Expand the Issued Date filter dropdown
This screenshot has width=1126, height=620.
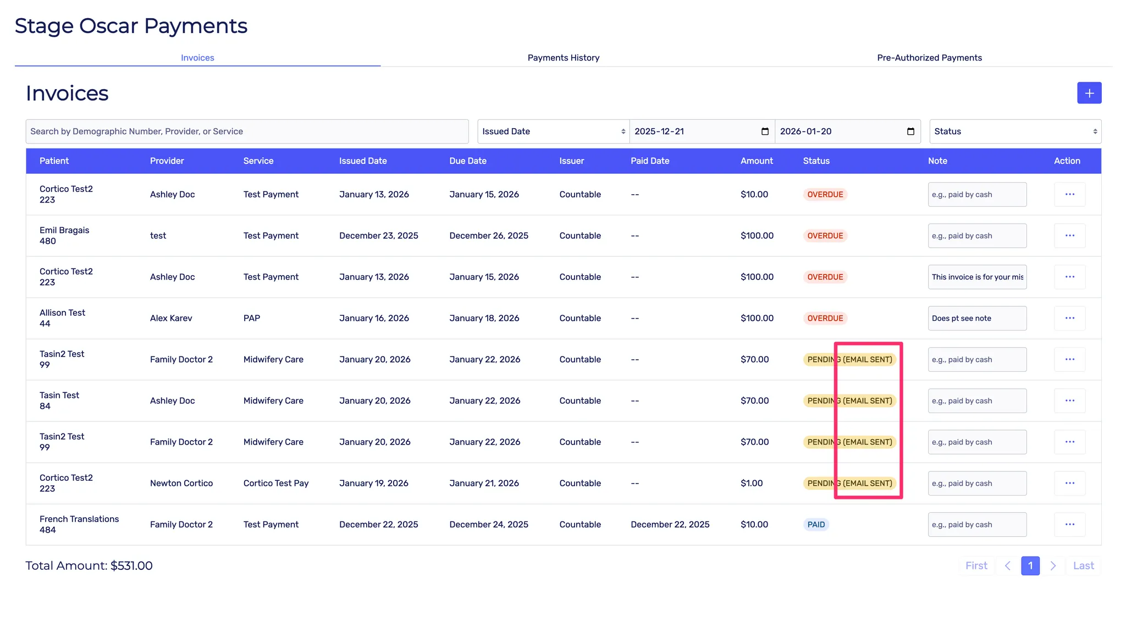pyautogui.click(x=553, y=131)
